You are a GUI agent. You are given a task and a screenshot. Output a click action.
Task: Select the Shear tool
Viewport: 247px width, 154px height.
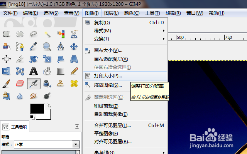pos(61,59)
